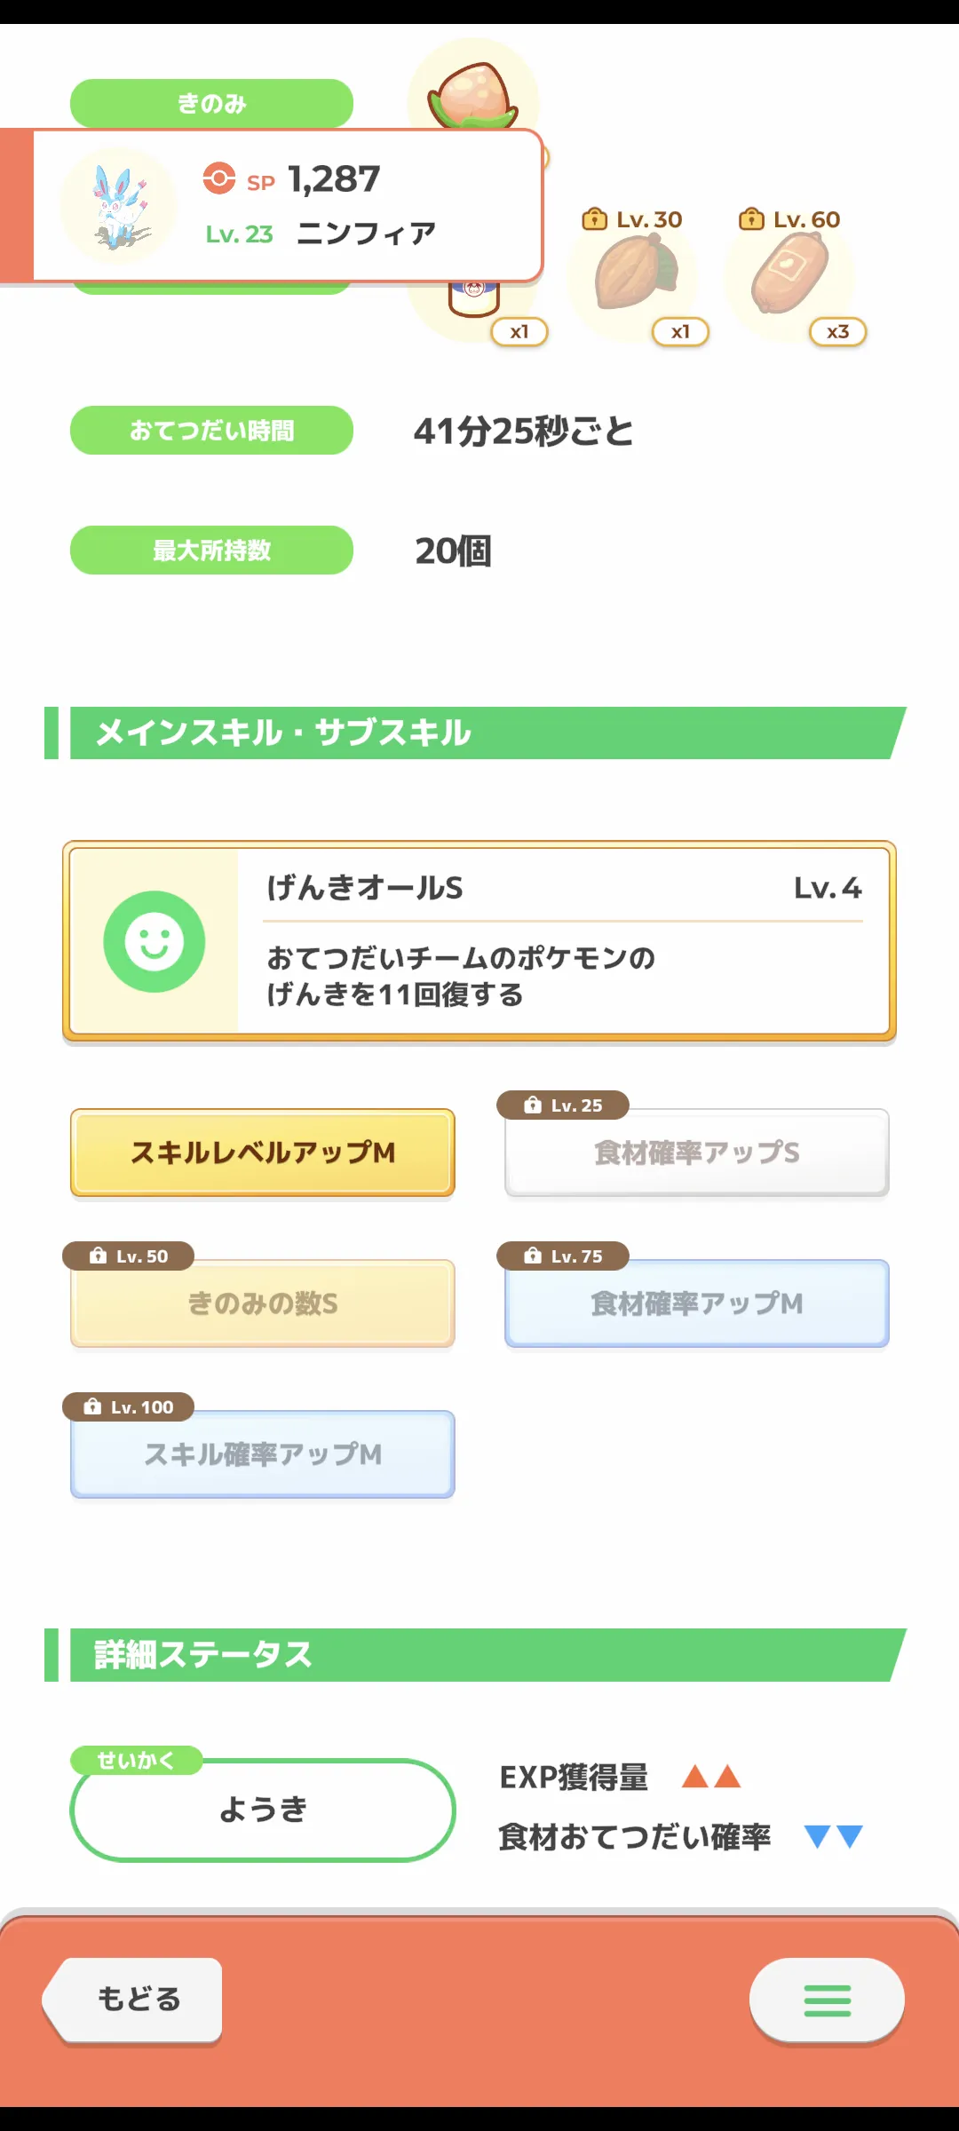959x2131 pixels.
Task: Tap the 食材おてつだい確率 blue down arrows
Action: 833,1836
